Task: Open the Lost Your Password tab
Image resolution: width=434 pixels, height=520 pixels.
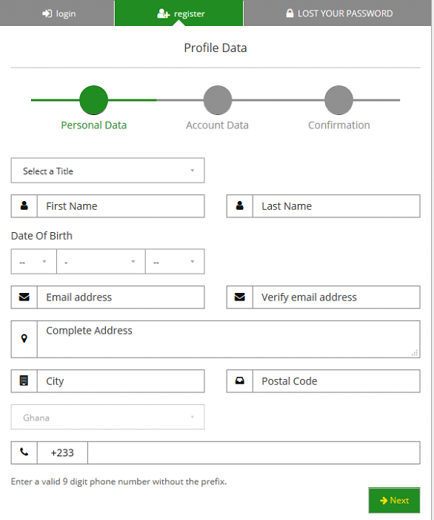Action: point(339,13)
